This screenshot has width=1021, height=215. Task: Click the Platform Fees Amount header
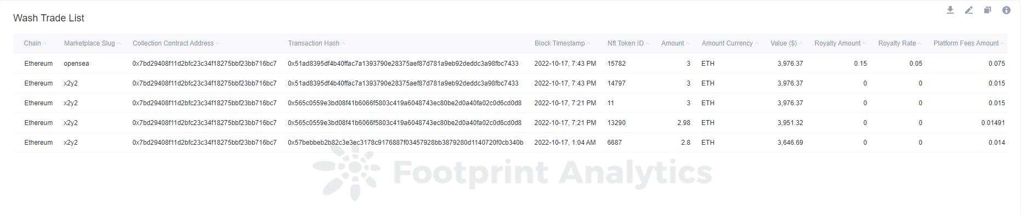tap(966, 43)
